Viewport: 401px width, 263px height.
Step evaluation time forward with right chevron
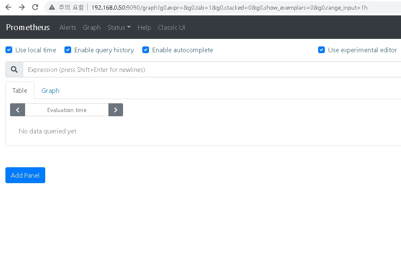[116, 110]
